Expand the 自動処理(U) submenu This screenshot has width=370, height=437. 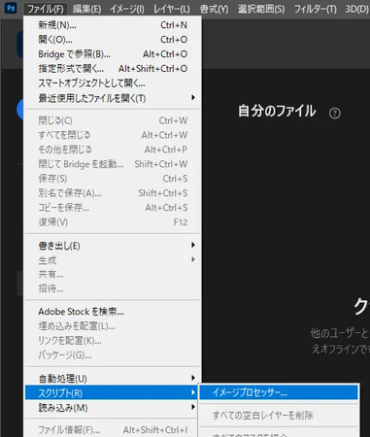pos(113,378)
